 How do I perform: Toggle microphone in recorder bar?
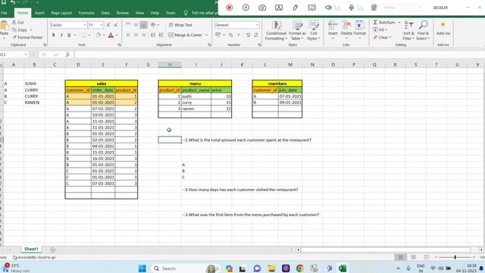(x=351, y=8)
